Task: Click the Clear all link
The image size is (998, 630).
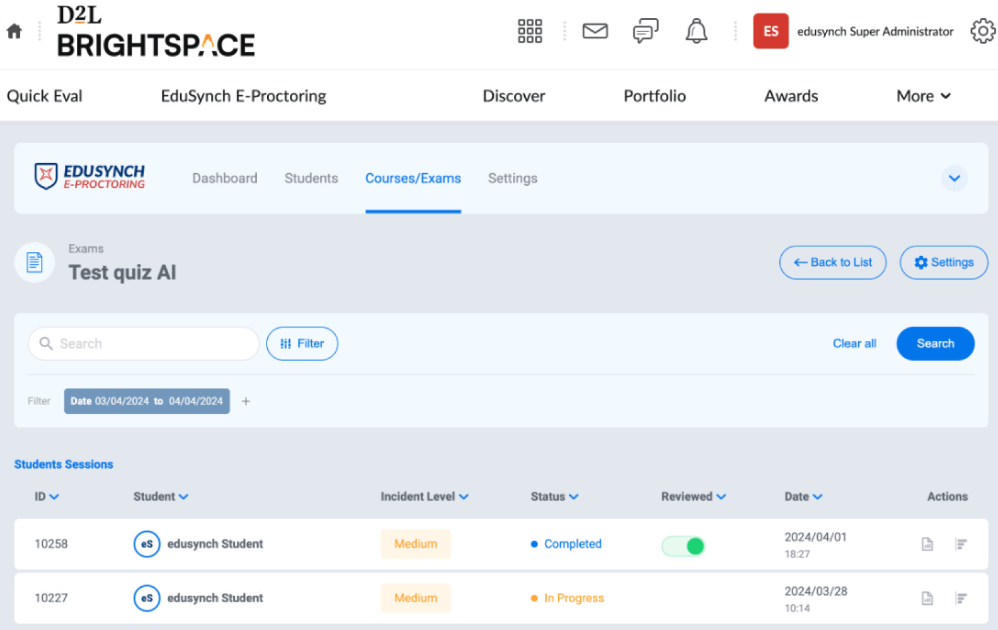Action: (x=854, y=343)
